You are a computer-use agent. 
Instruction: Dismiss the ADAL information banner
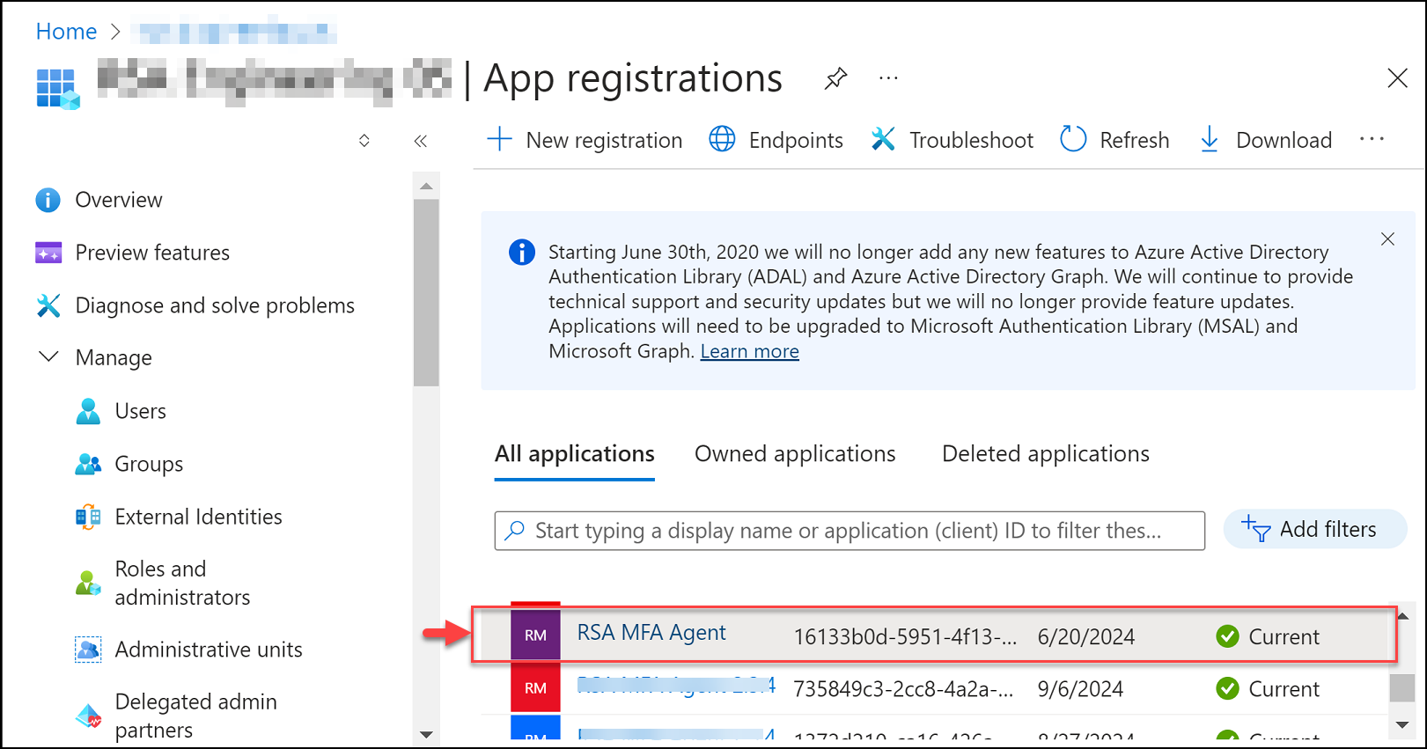pyautogui.click(x=1387, y=239)
